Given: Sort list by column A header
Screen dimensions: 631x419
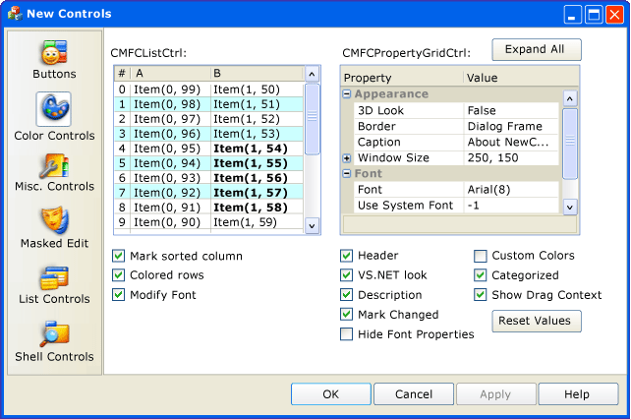Looking at the screenshot, I should [171, 74].
